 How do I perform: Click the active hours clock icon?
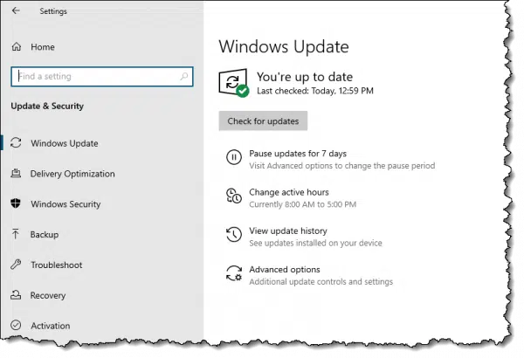(233, 196)
